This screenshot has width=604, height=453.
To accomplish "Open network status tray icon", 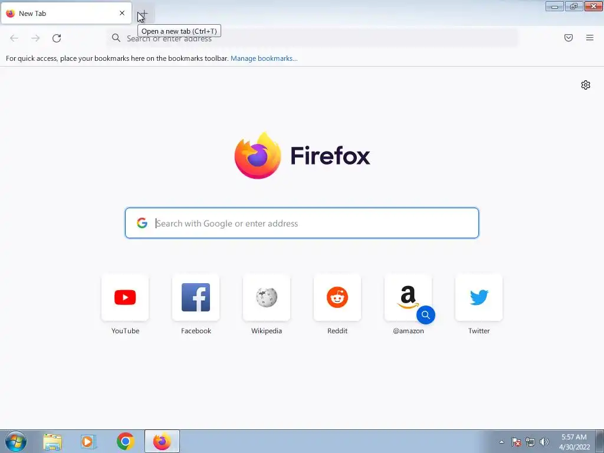I will click(530, 442).
